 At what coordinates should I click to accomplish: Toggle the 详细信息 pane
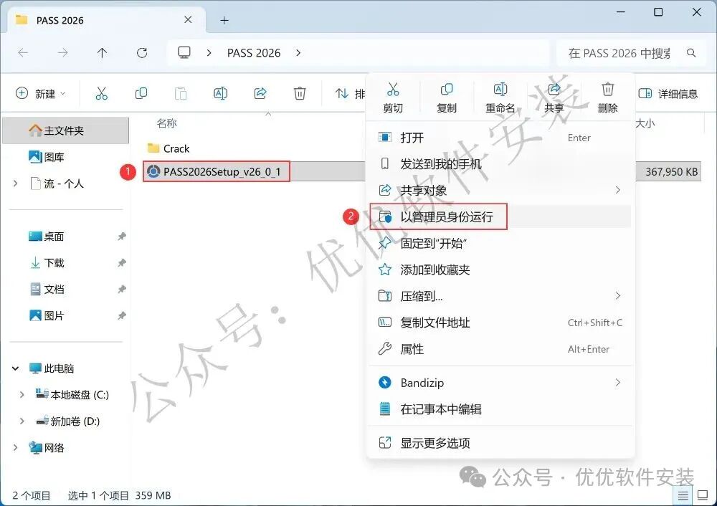(x=668, y=94)
